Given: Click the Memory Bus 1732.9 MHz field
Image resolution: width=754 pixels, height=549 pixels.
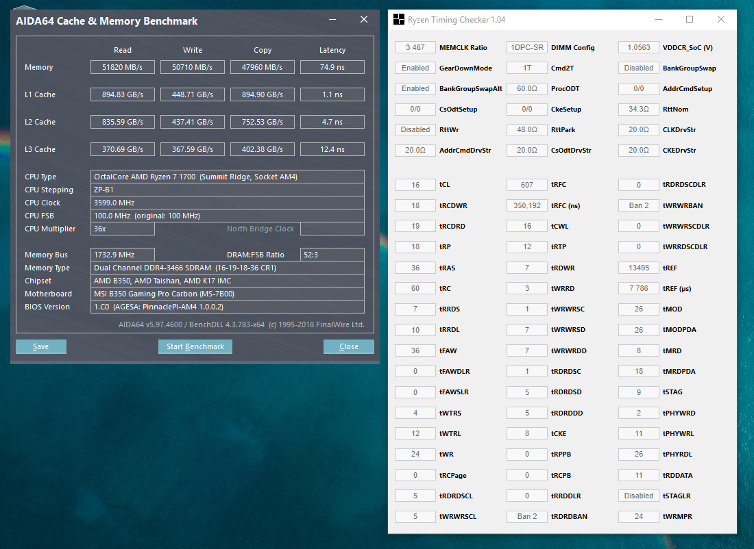Looking at the screenshot, I should [123, 255].
